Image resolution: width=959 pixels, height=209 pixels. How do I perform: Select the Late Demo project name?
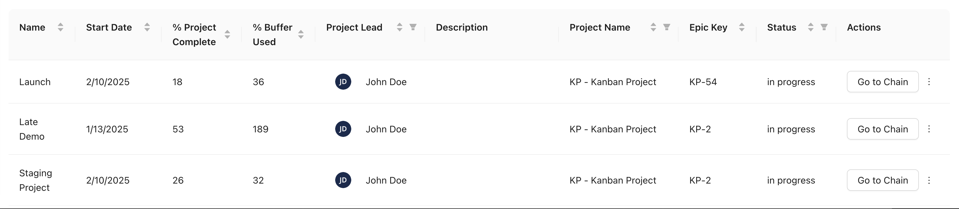pos(32,129)
